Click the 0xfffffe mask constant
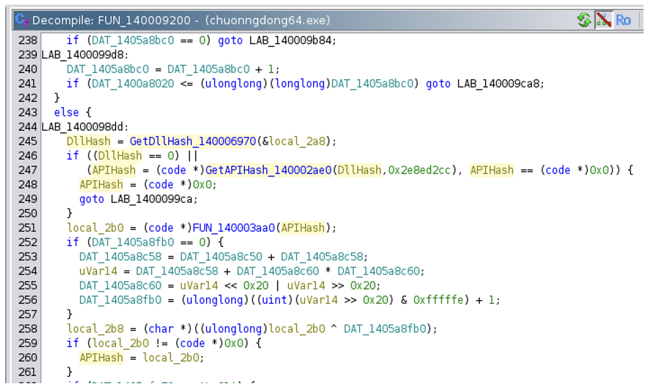 coord(438,300)
